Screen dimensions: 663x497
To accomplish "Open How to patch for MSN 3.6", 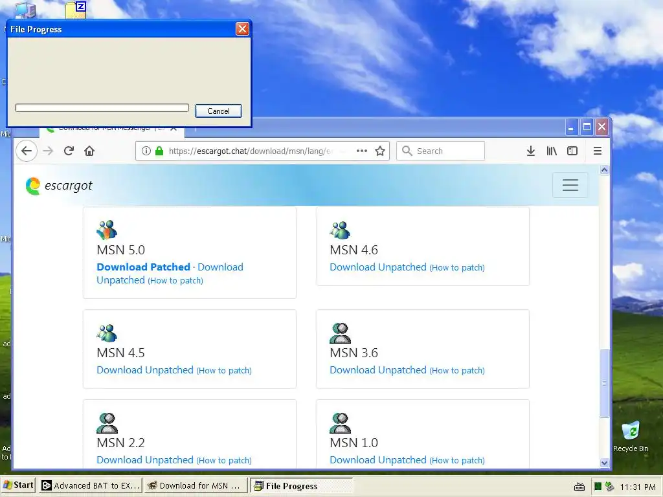I will click(457, 371).
